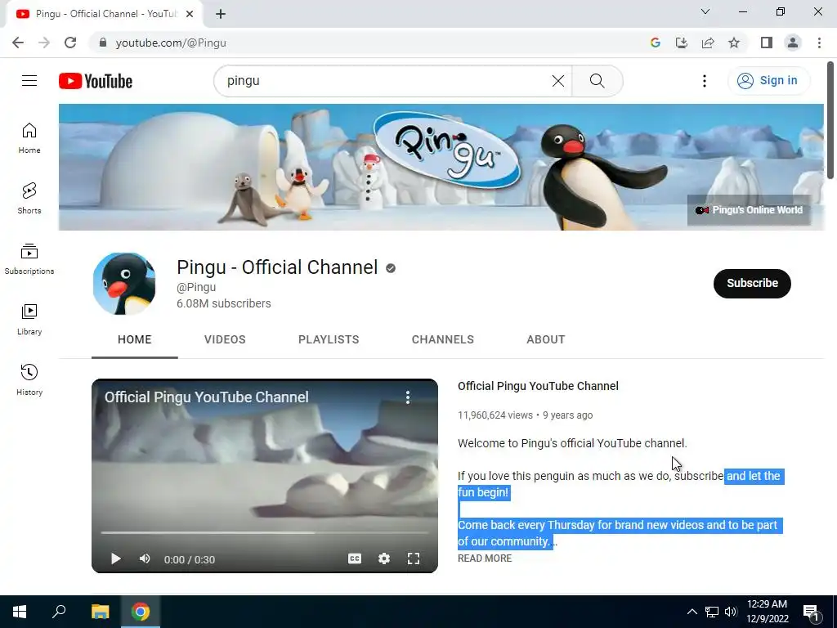Image resolution: width=837 pixels, height=628 pixels.
Task: Open History in the sidebar
Action: click(29, 379)
